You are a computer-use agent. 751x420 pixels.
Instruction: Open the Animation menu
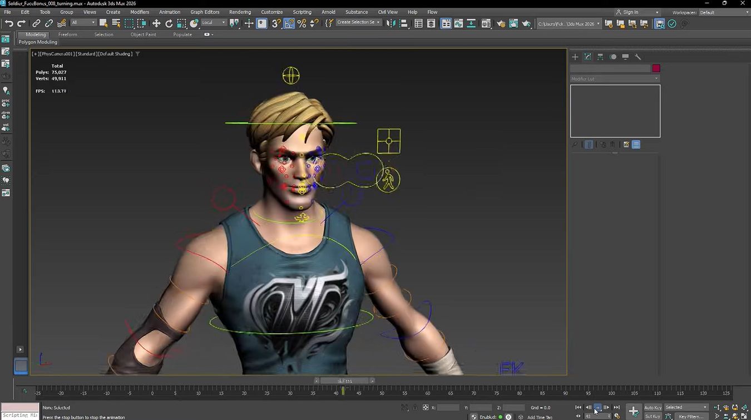tap(170, 12)
